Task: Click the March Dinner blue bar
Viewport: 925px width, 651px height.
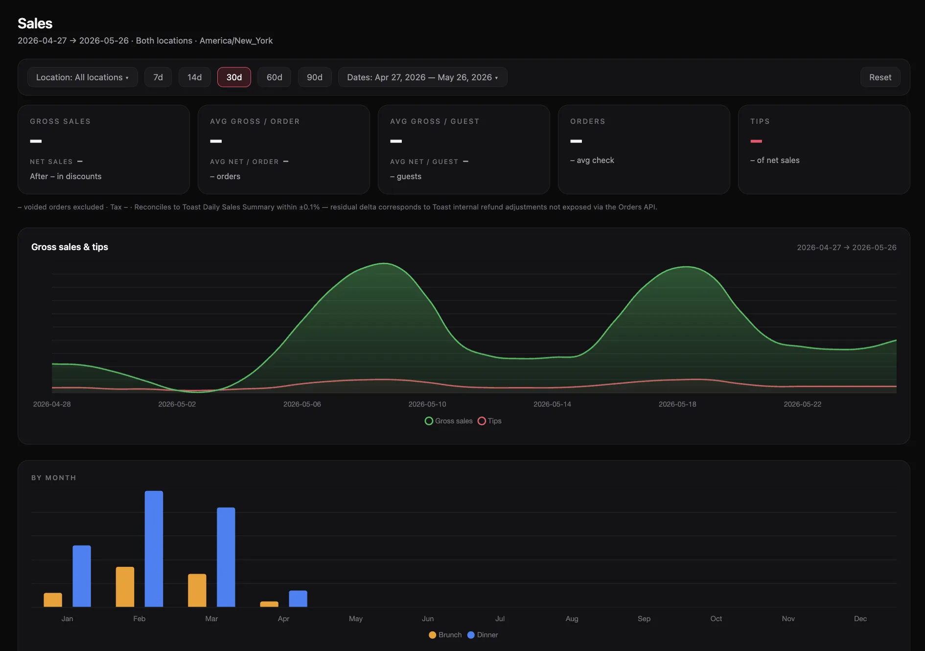Action: pyautogui.click(x=226, y=557)
